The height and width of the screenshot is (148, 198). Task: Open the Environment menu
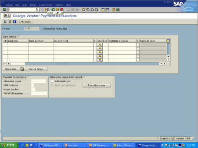coord(46,5)
